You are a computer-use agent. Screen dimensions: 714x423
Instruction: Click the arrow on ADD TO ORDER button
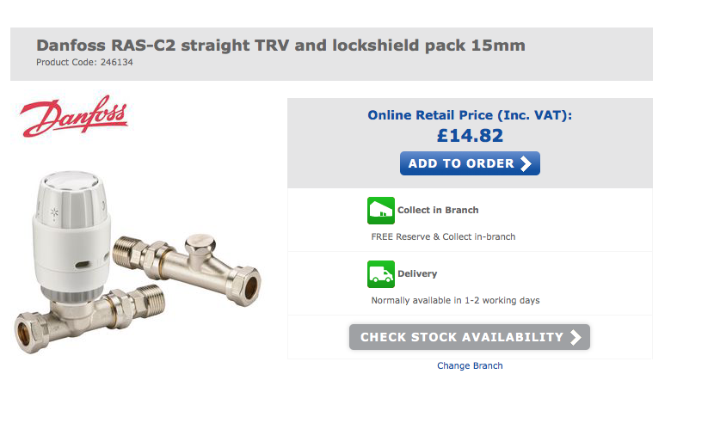coord(526,163)
